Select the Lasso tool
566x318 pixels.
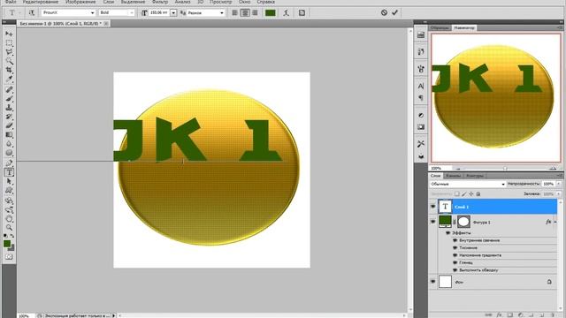9,52
